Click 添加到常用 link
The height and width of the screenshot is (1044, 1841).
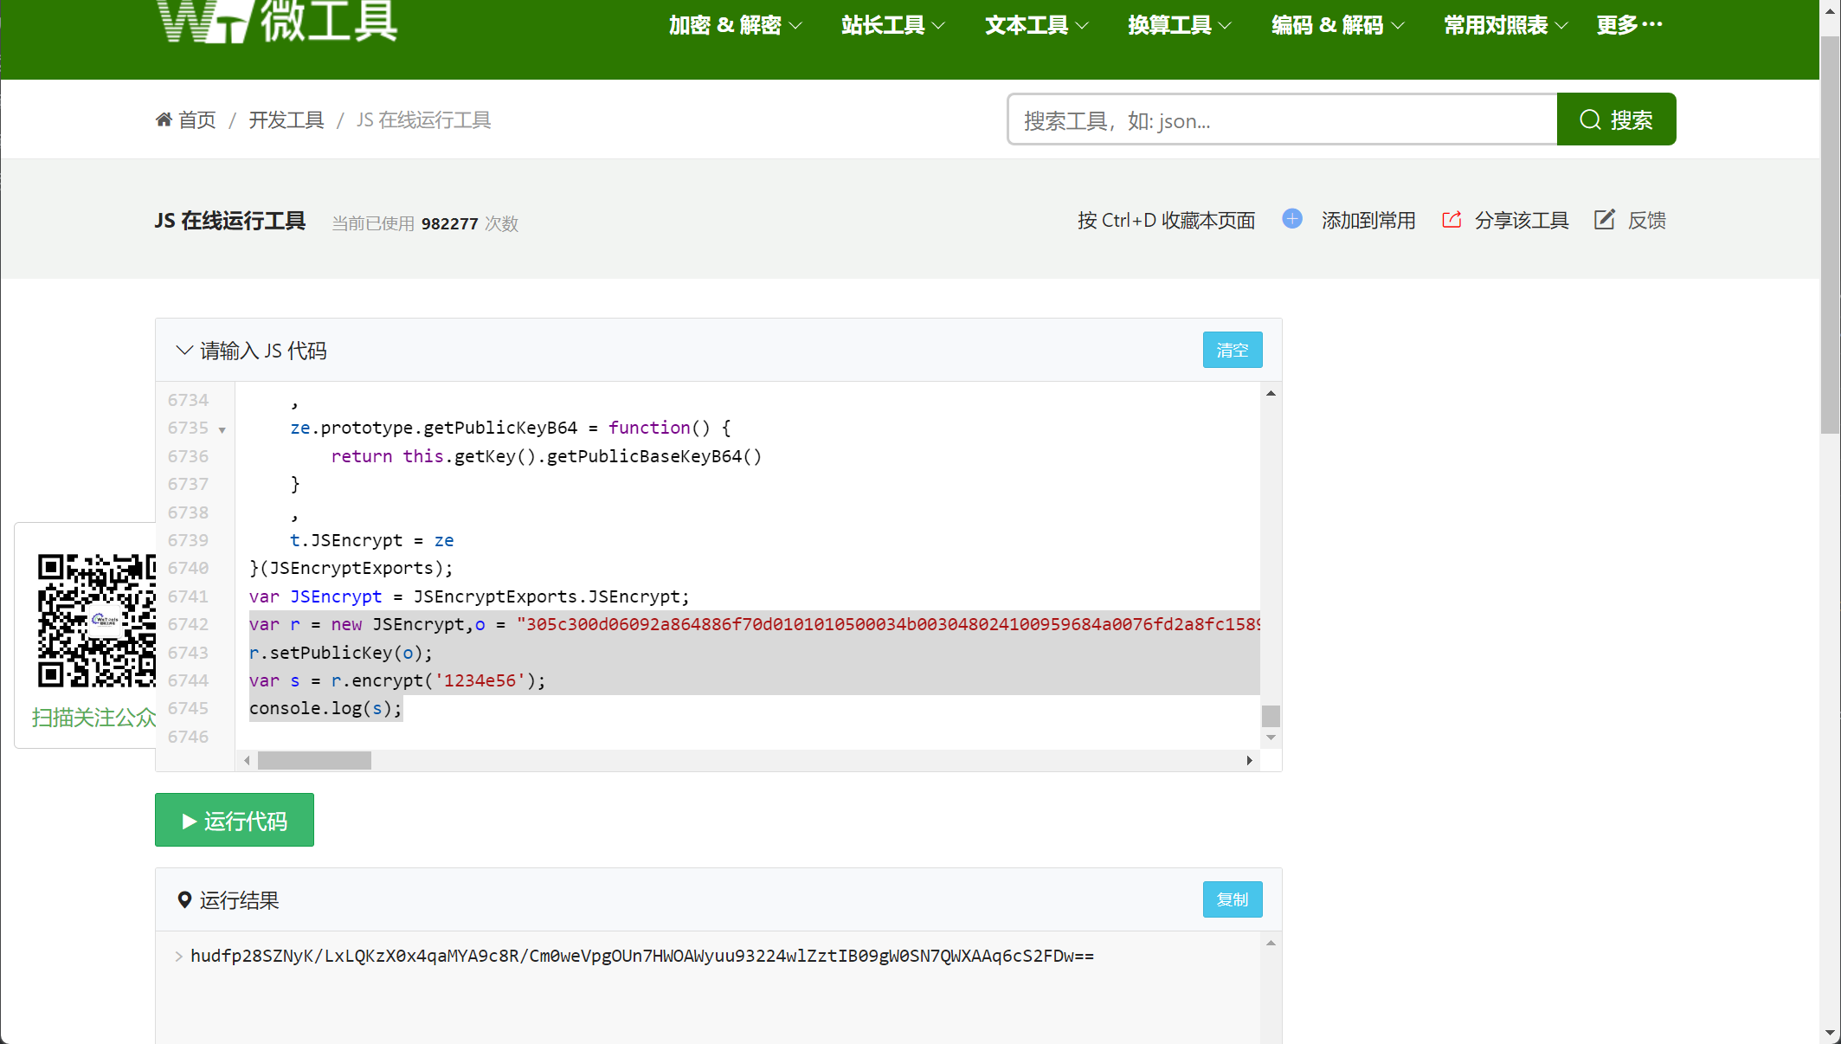pos(1368,220)
